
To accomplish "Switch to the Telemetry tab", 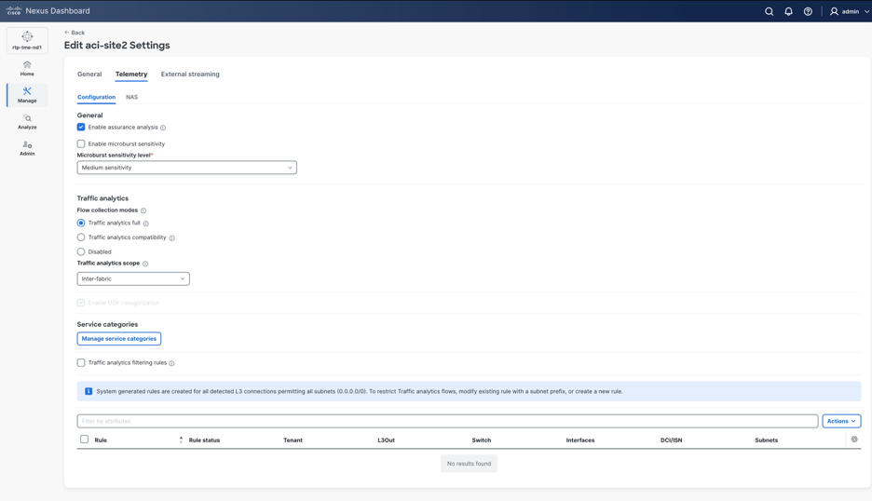I will (x=131, y=74).
